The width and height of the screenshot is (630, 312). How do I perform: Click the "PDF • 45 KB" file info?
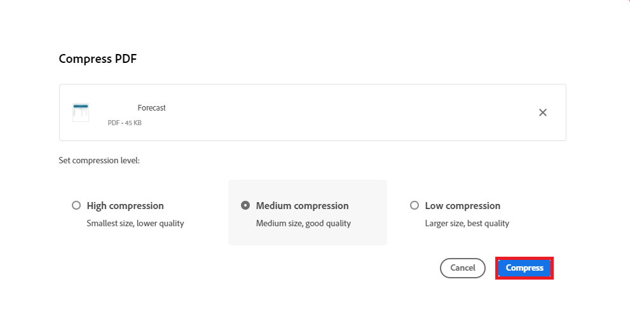125,123
